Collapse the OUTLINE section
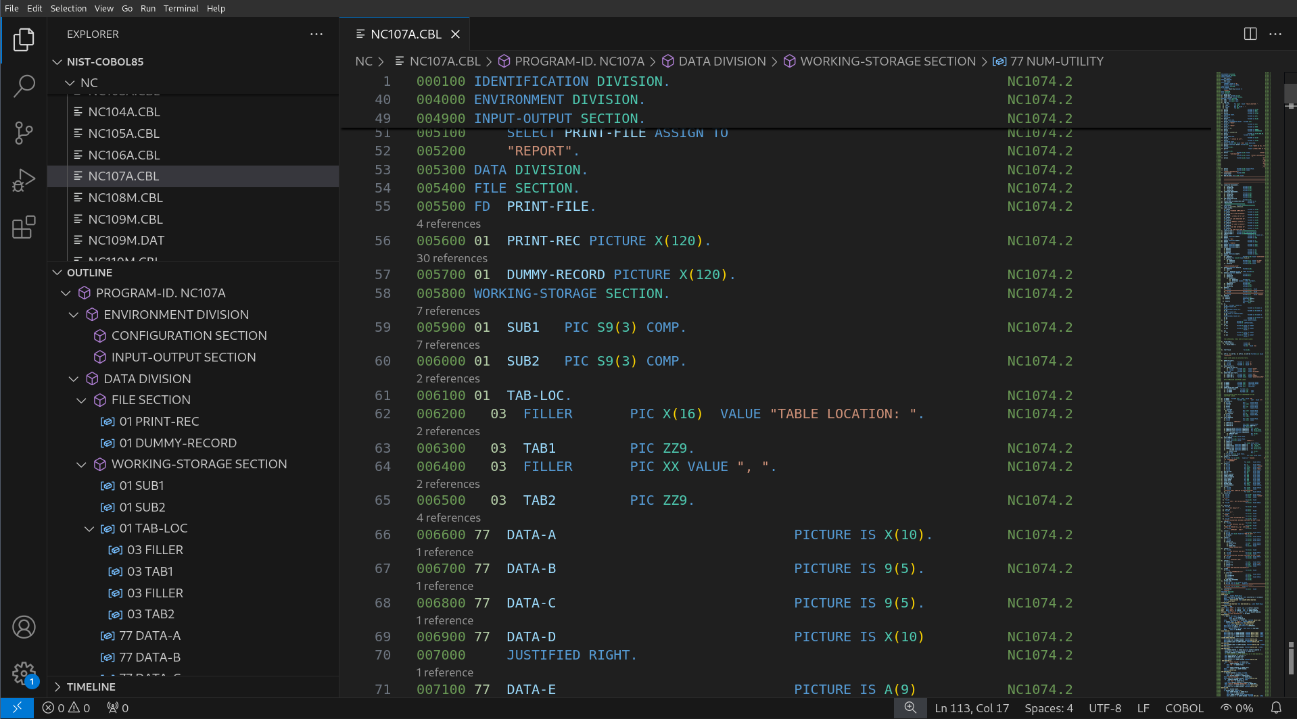The width and height of the screenshot is (1297, 719). [x=57, y=272]
